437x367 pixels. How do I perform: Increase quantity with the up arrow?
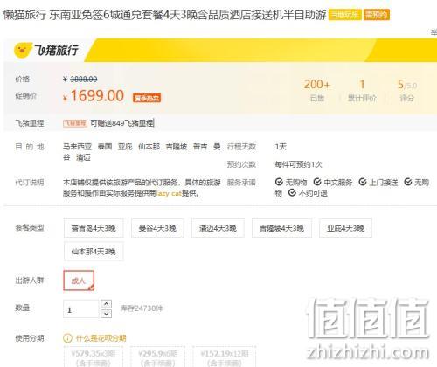click(106, 304)
